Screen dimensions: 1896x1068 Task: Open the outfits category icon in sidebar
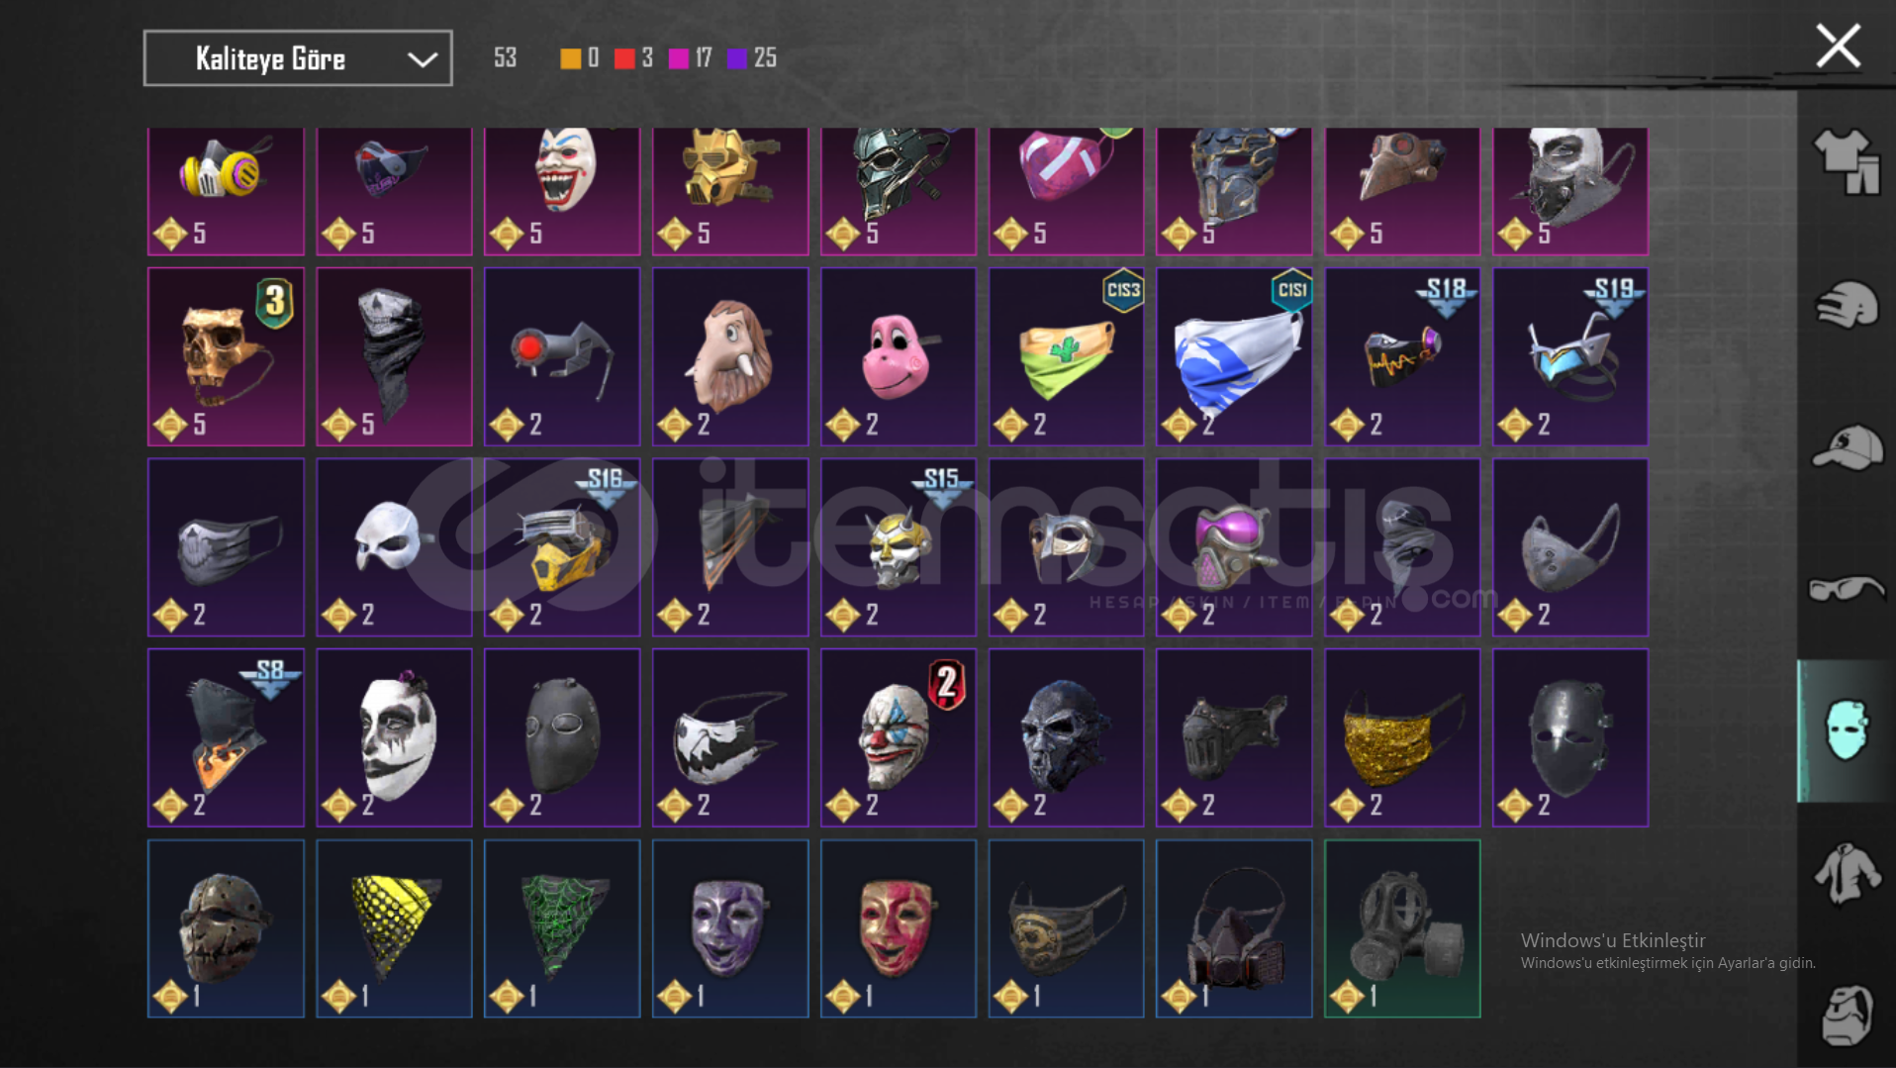(1846, 162)
